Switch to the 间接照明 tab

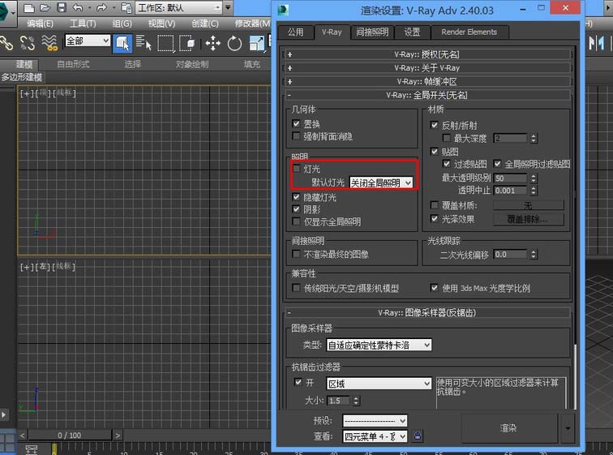[372, 32]
